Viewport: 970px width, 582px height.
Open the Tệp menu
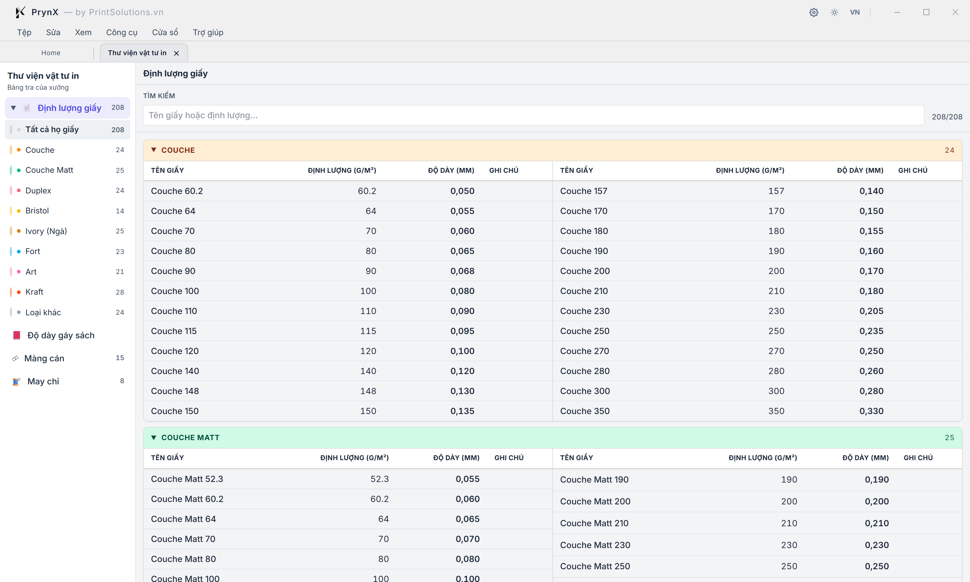point(24,32)
